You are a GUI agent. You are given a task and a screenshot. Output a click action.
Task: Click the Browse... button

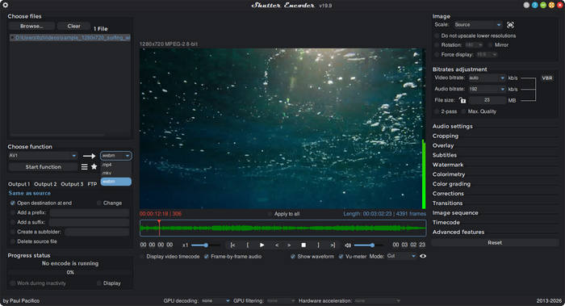click(x=31, y=26)
